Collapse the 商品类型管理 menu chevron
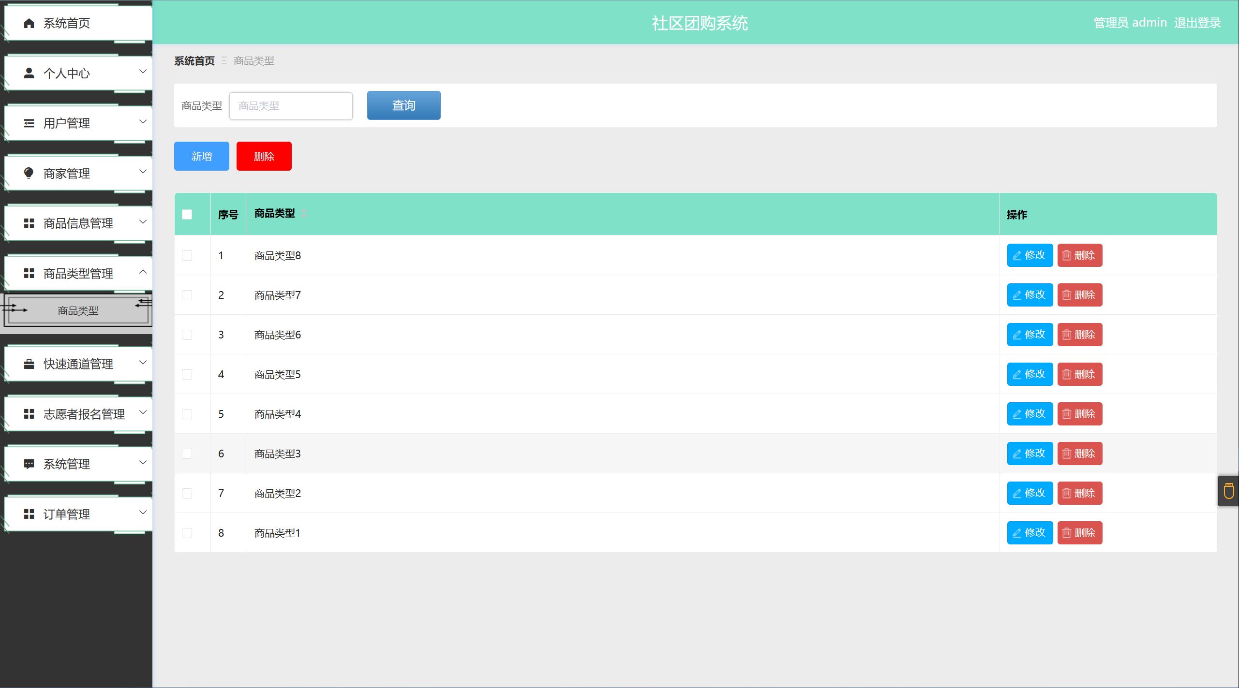This screenshot has width=1239, height=688. click(143, 272)
